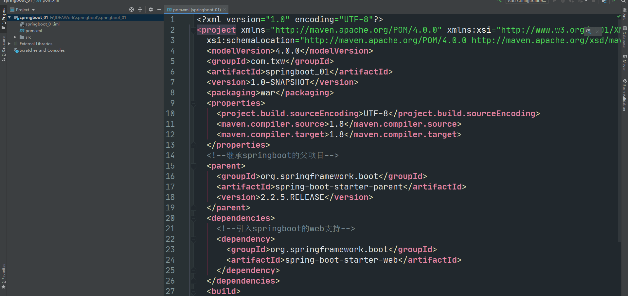Click the closing parent fold marker line 19
This screenshot has height=296, width=628.
point(193,207)
